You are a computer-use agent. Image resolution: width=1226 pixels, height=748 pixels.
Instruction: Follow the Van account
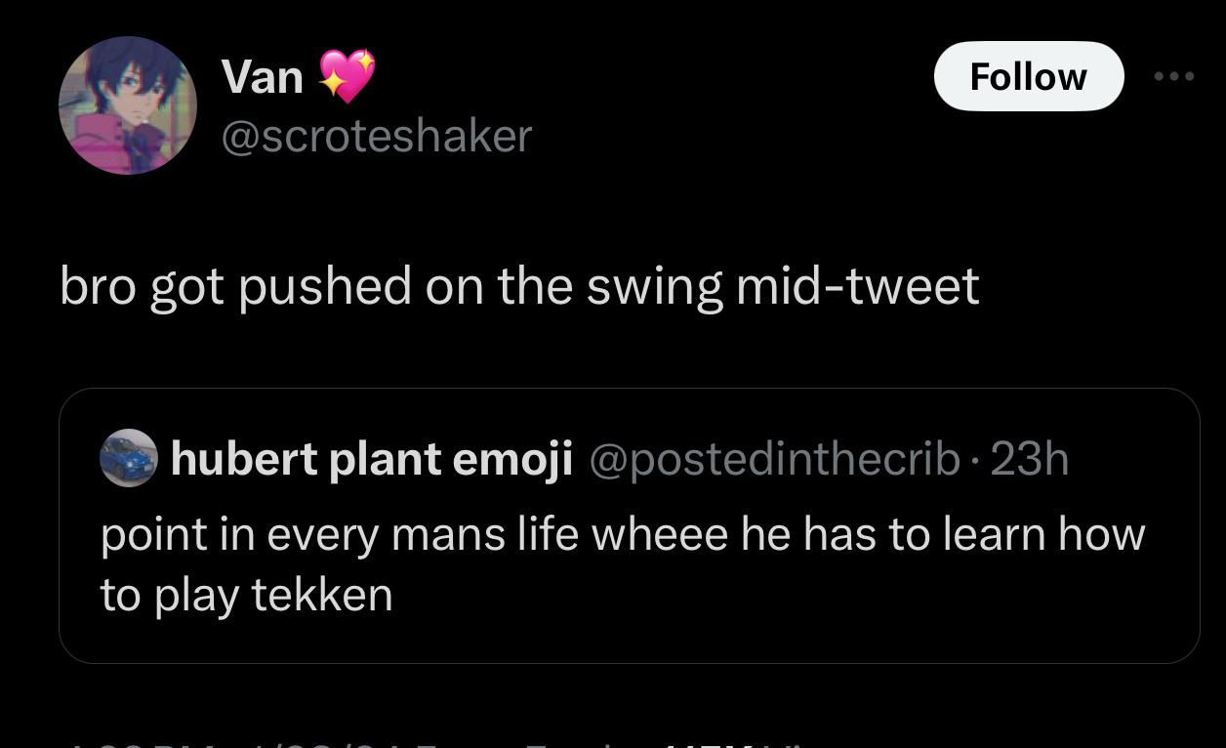tap(1028, 76)
